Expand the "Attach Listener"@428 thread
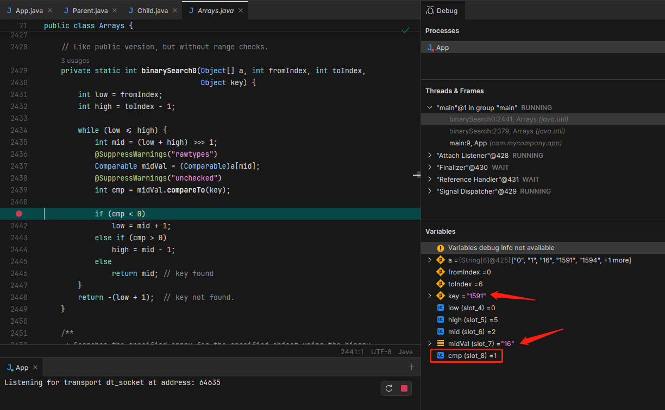665x410 pixels. click(430, 156)
